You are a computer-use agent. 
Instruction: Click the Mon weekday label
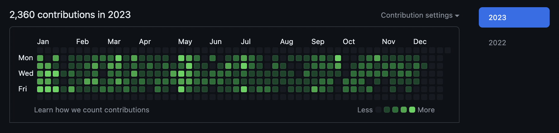[x=26, y=58]
